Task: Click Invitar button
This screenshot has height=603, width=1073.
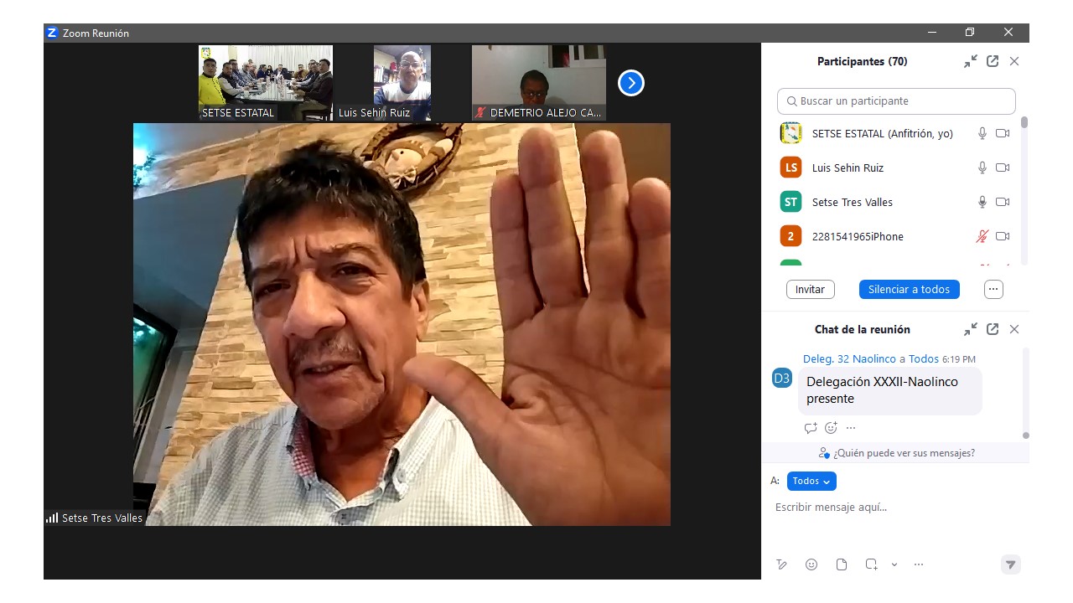Action: tap(810, 289)
